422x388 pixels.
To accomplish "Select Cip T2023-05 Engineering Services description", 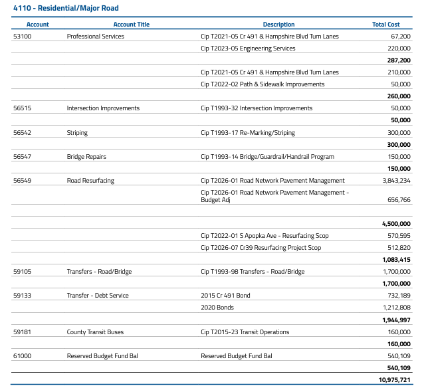I will tap(248, 48).
